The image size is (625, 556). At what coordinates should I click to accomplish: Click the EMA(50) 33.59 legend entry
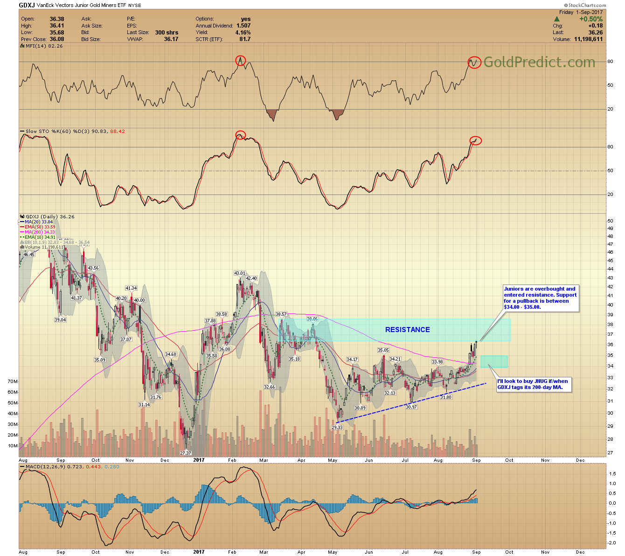pyautogui.click(x=38, y=227)
